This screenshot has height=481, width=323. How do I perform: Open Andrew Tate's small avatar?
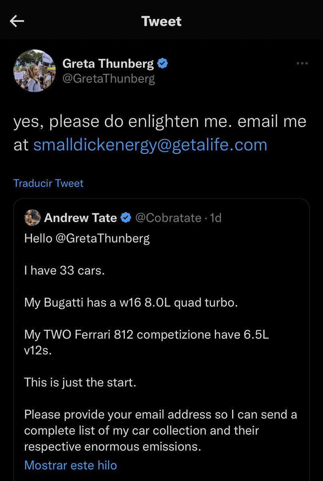coord(32,218)
